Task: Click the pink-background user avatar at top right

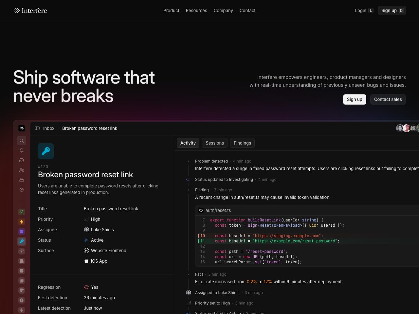Action: pyautogui.click(x=407, y=128)
